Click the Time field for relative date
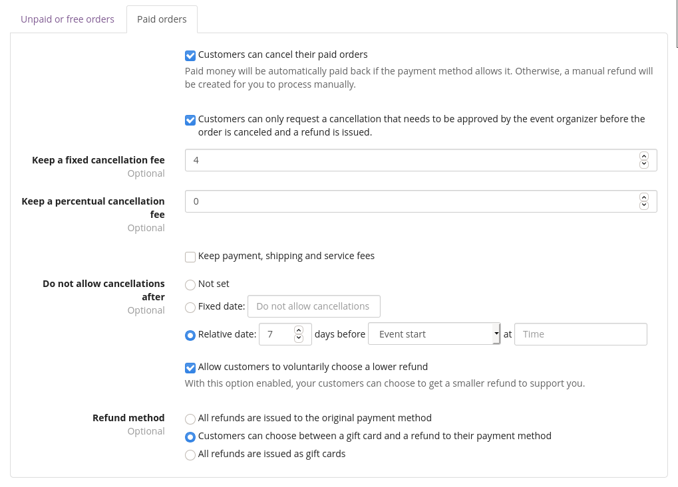Viewport: 678px width, 487px height. (580, 334)
